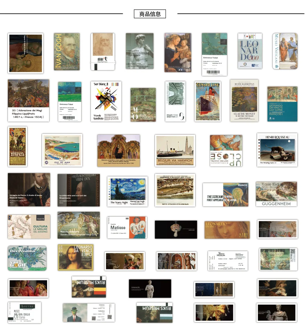Click the 商品信息 header label

click(150, 14)
